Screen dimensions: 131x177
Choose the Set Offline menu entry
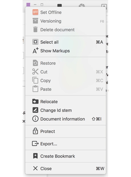pyautogui.click(x=65, y=12)
